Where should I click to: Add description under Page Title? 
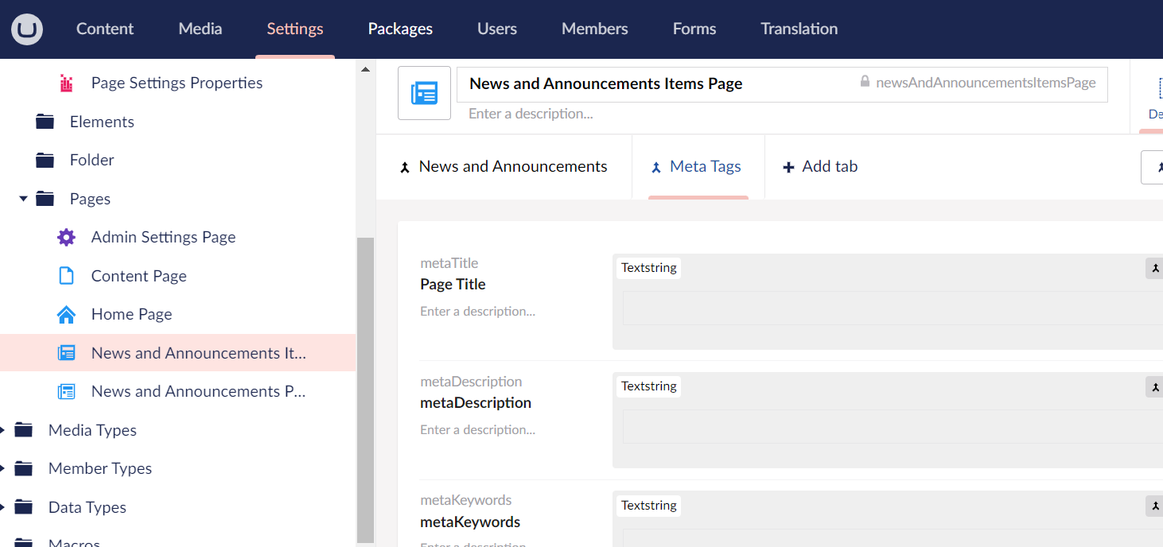point(477,312)
